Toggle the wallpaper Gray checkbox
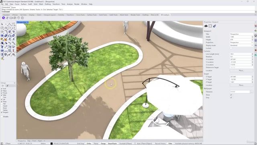 (231, 97)
